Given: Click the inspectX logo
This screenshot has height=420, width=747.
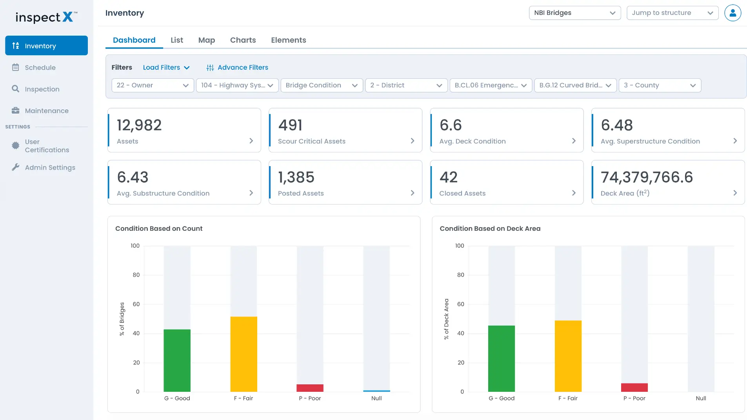Looking at the screenshot, I should [46, 17].
